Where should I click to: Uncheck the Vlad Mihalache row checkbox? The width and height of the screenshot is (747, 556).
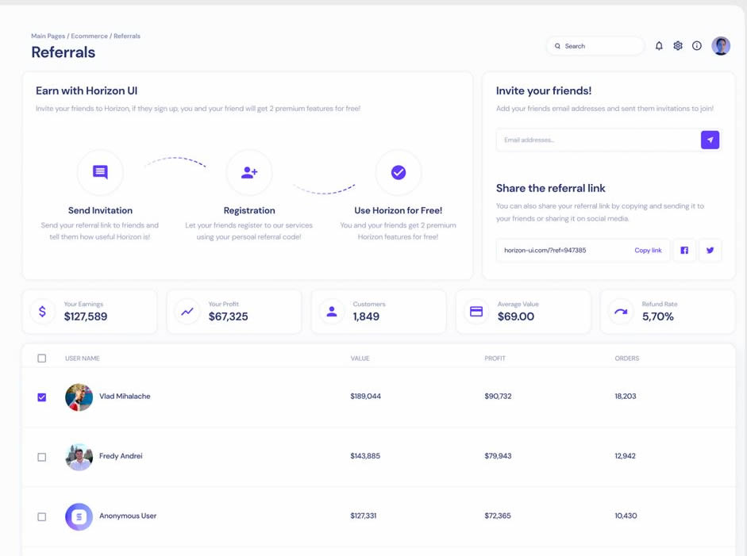pyautogui.click(x=42, y=397)
